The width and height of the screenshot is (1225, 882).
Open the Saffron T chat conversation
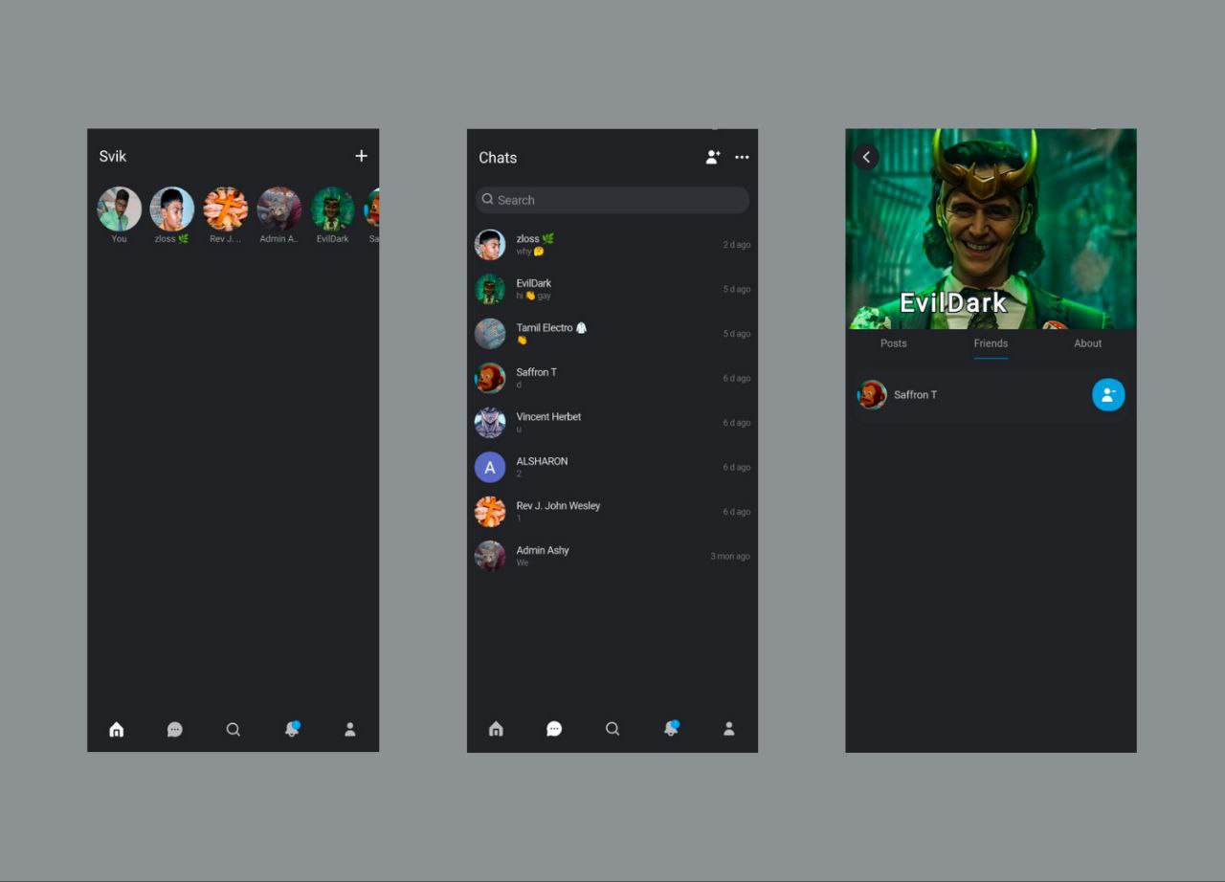(x=612, y=378)
